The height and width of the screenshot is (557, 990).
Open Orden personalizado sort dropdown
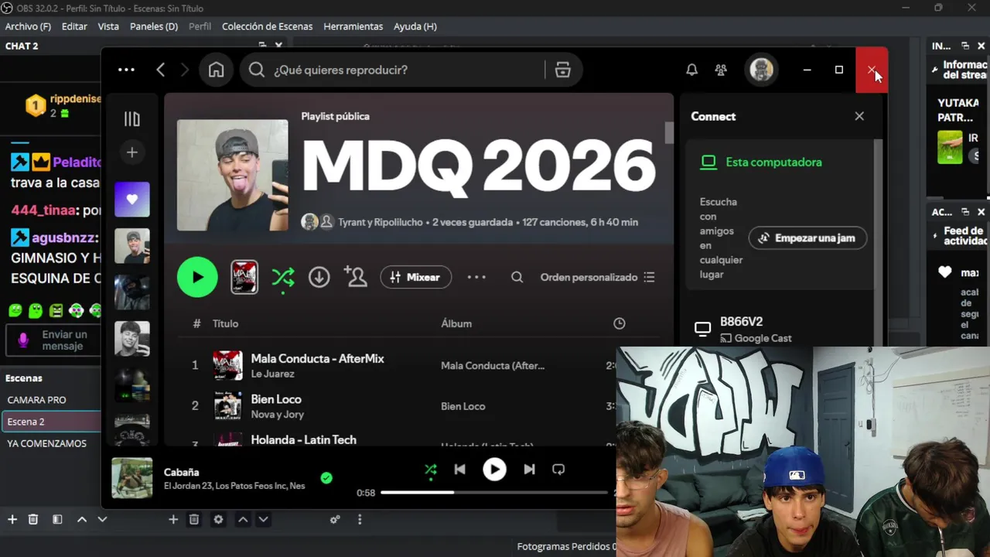pyautogui.click(x=598, y=277)
